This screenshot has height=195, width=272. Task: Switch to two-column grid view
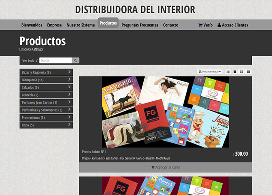[242, 71]
